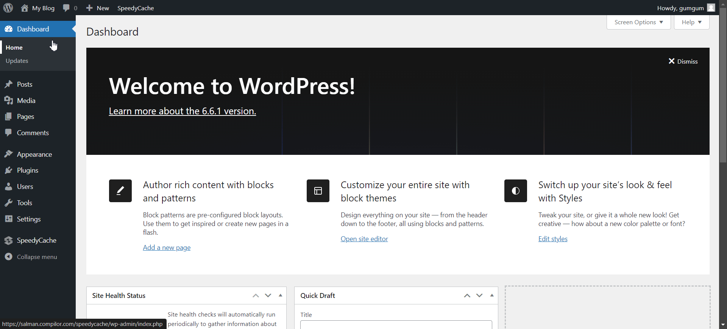Open Learn more about the 6.6.1 version link
This screenshot has width=727, height=329.
click(x=183, y=111)
